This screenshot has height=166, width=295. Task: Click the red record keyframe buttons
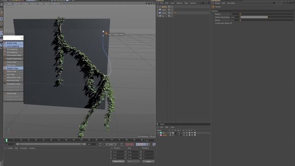coord(130,144)
